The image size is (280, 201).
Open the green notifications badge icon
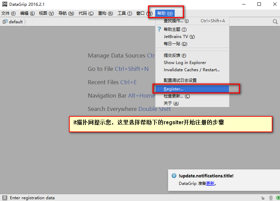pyautogui.click(x=278, y=198)
